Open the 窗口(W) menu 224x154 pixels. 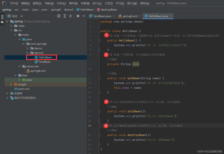click(x=132, y=3)
